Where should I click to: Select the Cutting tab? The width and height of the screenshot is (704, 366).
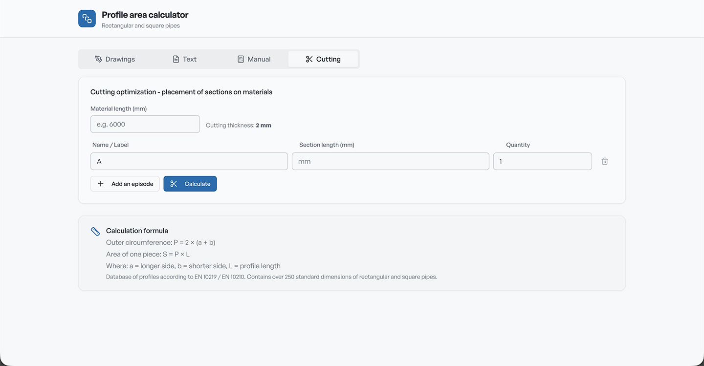tap(323, 59)
